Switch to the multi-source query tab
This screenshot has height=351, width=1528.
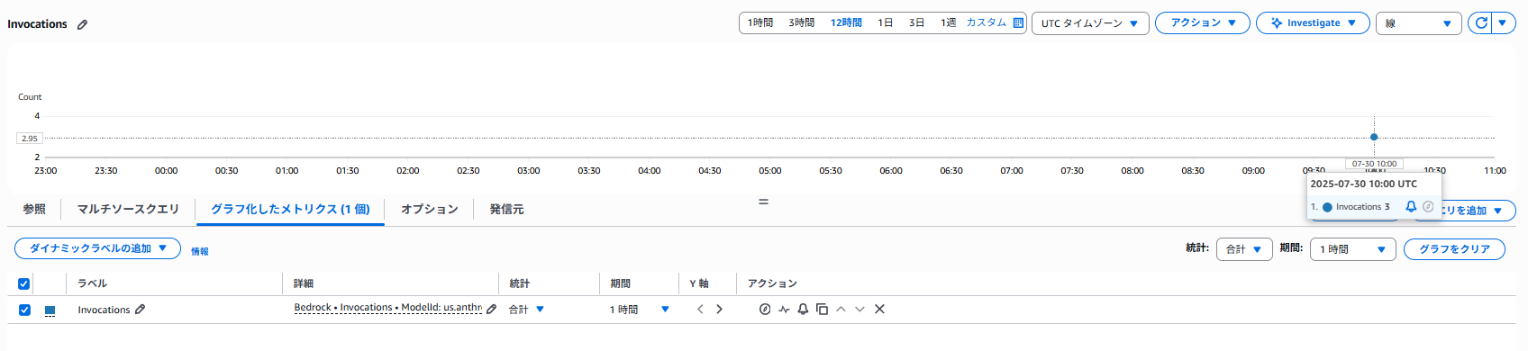coord(128,210)
